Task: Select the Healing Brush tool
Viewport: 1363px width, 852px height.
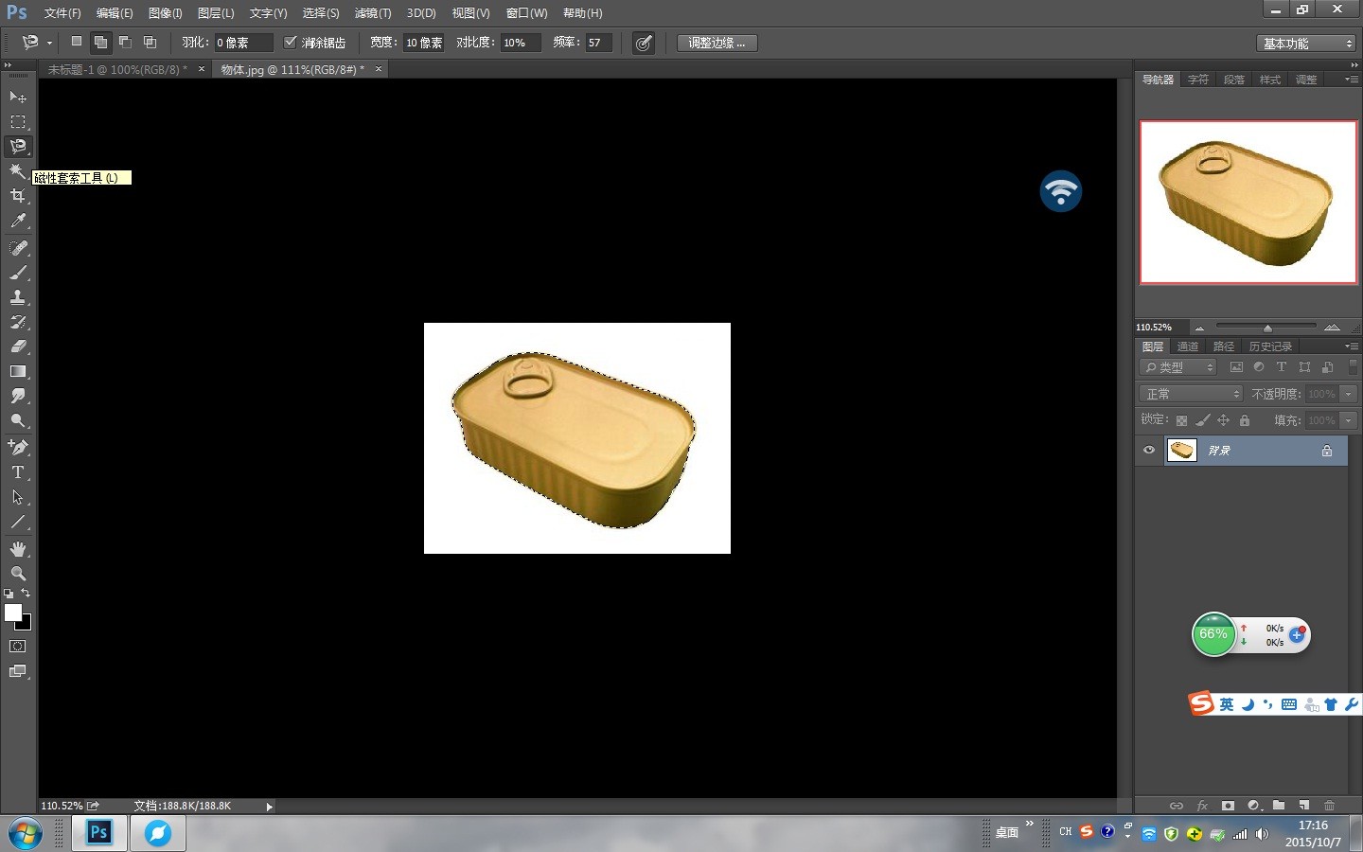Action: coord(18,247)
